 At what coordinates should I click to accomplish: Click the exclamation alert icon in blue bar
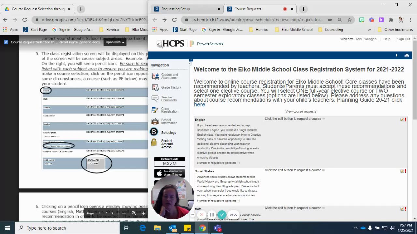pyautogui.click(x=397, y=56)
